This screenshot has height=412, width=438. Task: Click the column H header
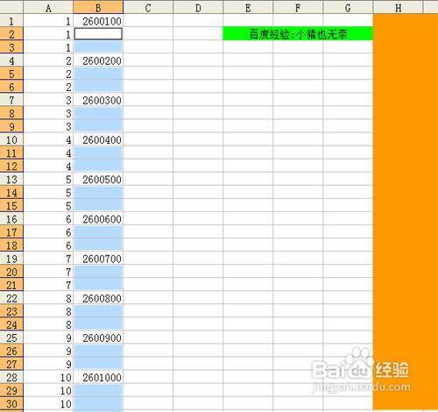pyautogui.click(x=398, y=7)
